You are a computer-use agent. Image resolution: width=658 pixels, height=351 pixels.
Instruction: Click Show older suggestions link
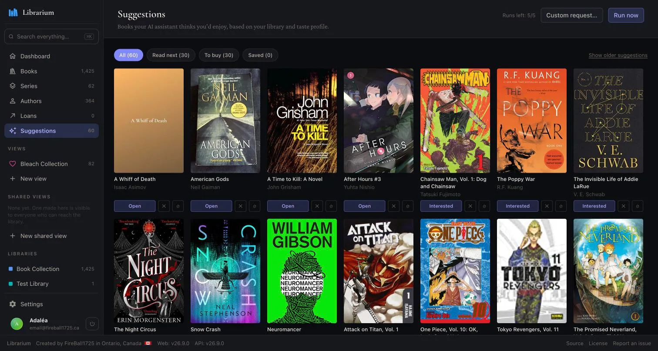point(618,55)
